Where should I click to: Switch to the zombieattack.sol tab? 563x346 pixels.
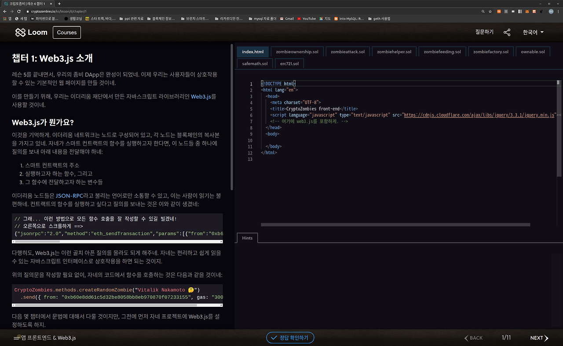tap(347, 52)
